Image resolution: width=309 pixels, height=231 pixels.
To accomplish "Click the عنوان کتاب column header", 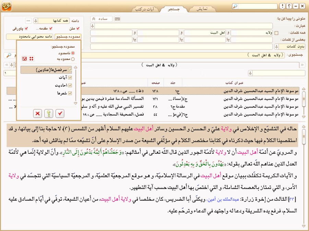I will [235, 83].
